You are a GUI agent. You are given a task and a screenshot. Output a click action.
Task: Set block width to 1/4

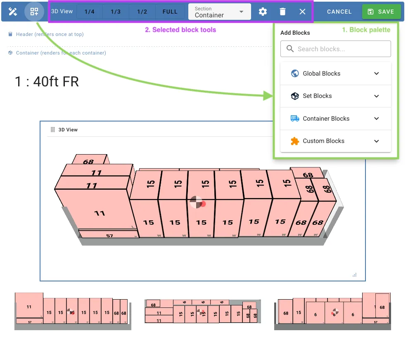click(x=90, y=12)
